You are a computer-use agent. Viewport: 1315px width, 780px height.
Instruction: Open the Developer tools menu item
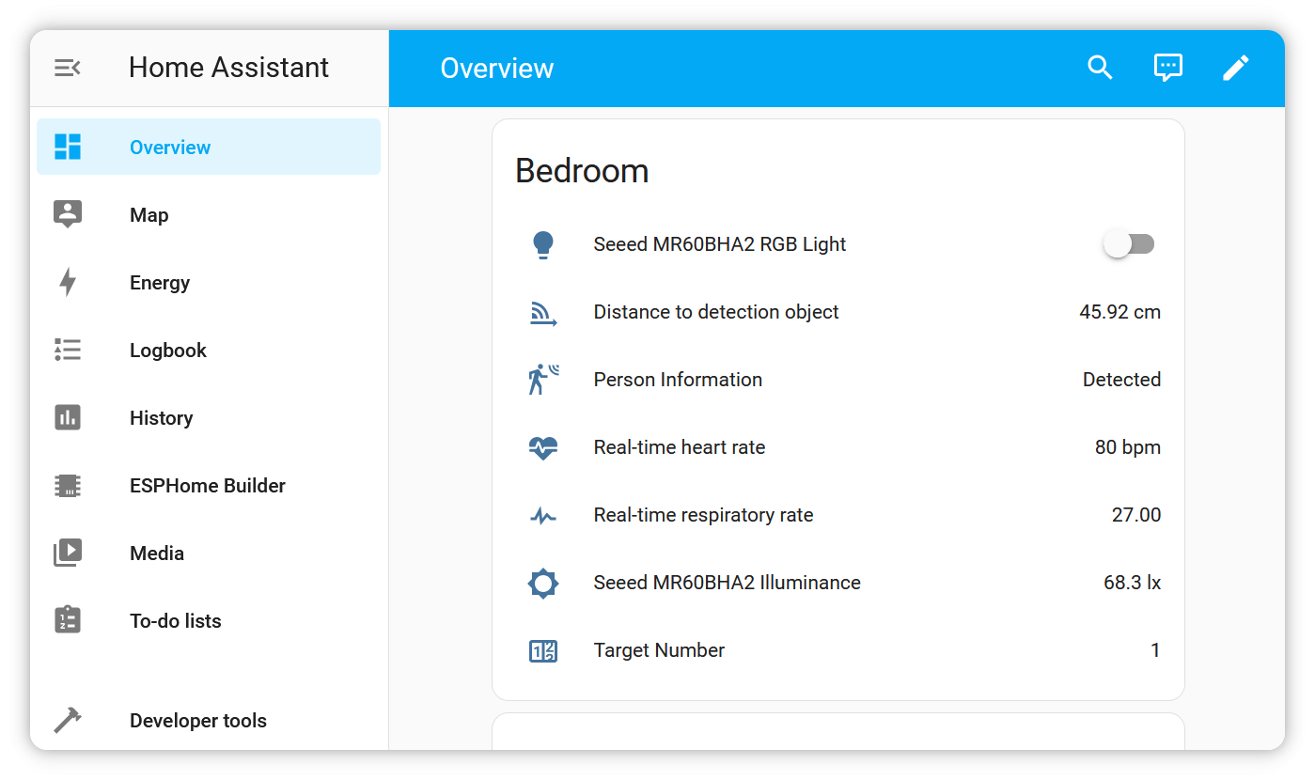pos(209,720)
